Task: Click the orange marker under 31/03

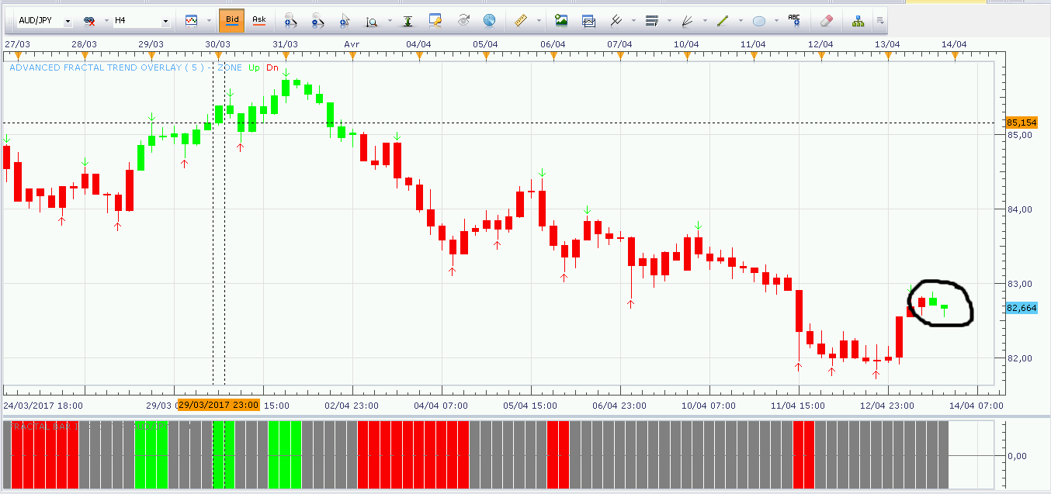Action: pos(286,55)
